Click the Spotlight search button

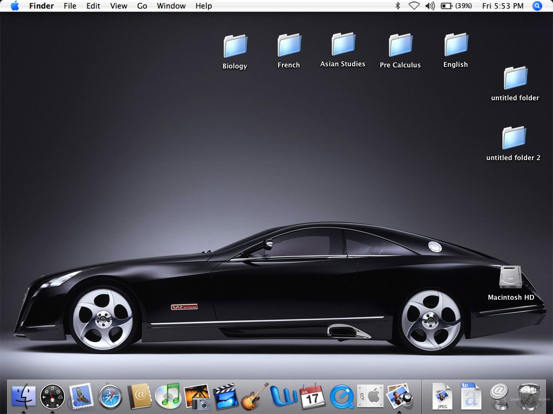[537, 6]
